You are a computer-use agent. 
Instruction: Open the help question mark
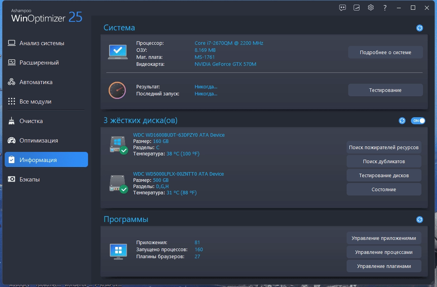pyautogui.click(x=385, y=8)
